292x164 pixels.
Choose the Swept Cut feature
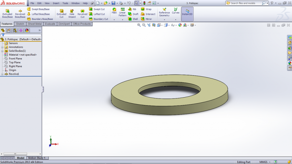[97, 9]
